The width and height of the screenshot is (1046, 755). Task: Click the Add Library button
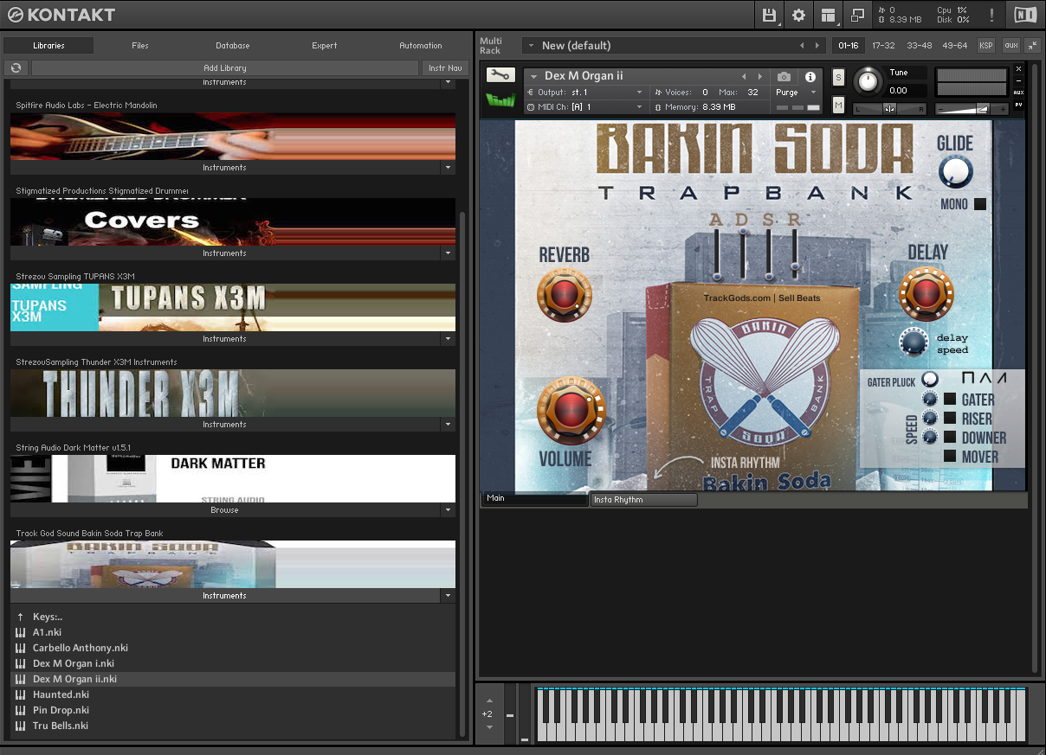point(225,67)
